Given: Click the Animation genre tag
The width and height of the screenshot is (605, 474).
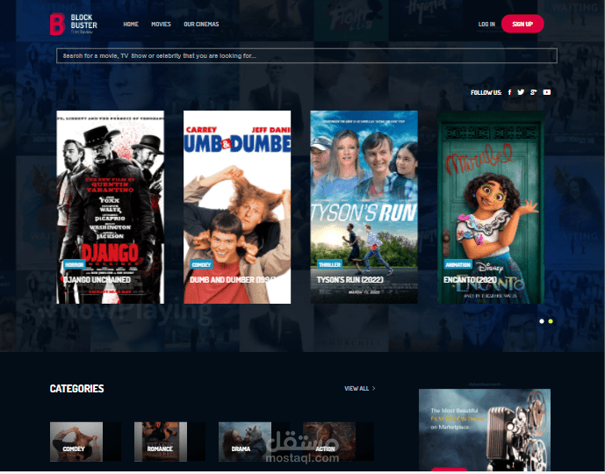Looking at the screenshot, I should (x=458, y=264).
